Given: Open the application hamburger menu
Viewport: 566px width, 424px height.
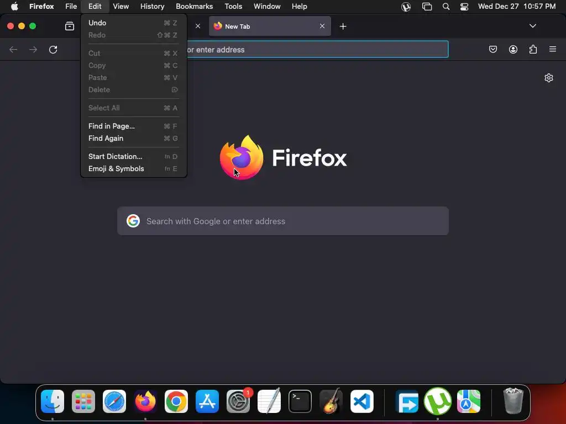Looking at the screenshot, I should [553, 49].
